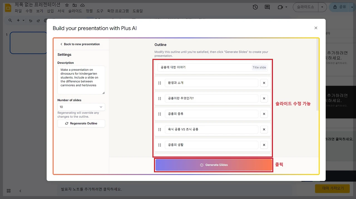This screenshot has height=199, width=356.
Task: Click drag handle of 환영과 소개 row
Action: point(160,83)
